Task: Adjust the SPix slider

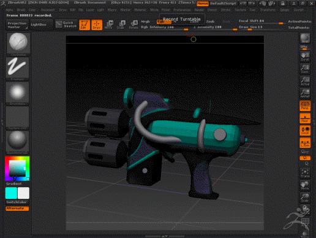Action: point(304,48)
